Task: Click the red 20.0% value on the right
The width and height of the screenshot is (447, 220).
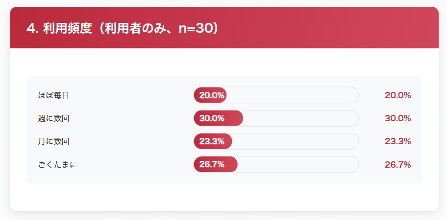Action: coord(397,95)
